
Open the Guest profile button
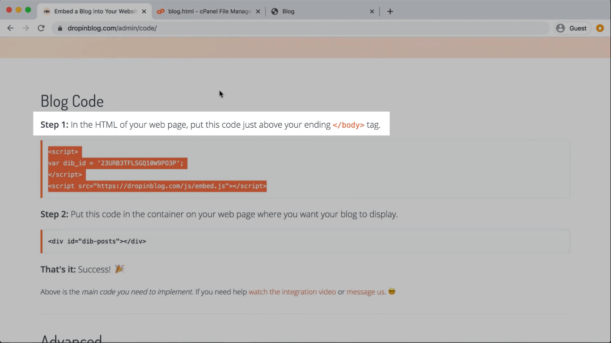tap(572, 28)
